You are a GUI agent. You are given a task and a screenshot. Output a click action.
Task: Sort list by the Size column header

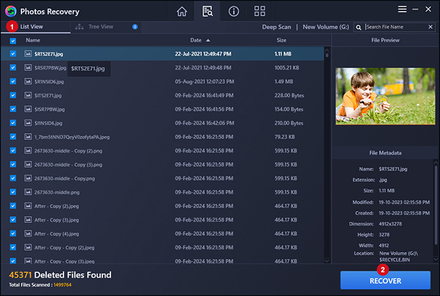pyautogui.click(x=281, y=41)
